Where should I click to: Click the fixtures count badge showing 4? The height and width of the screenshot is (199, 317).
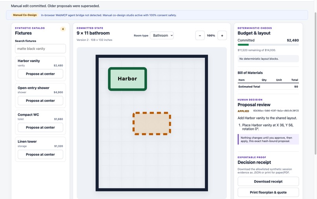(x=63, y=29)
